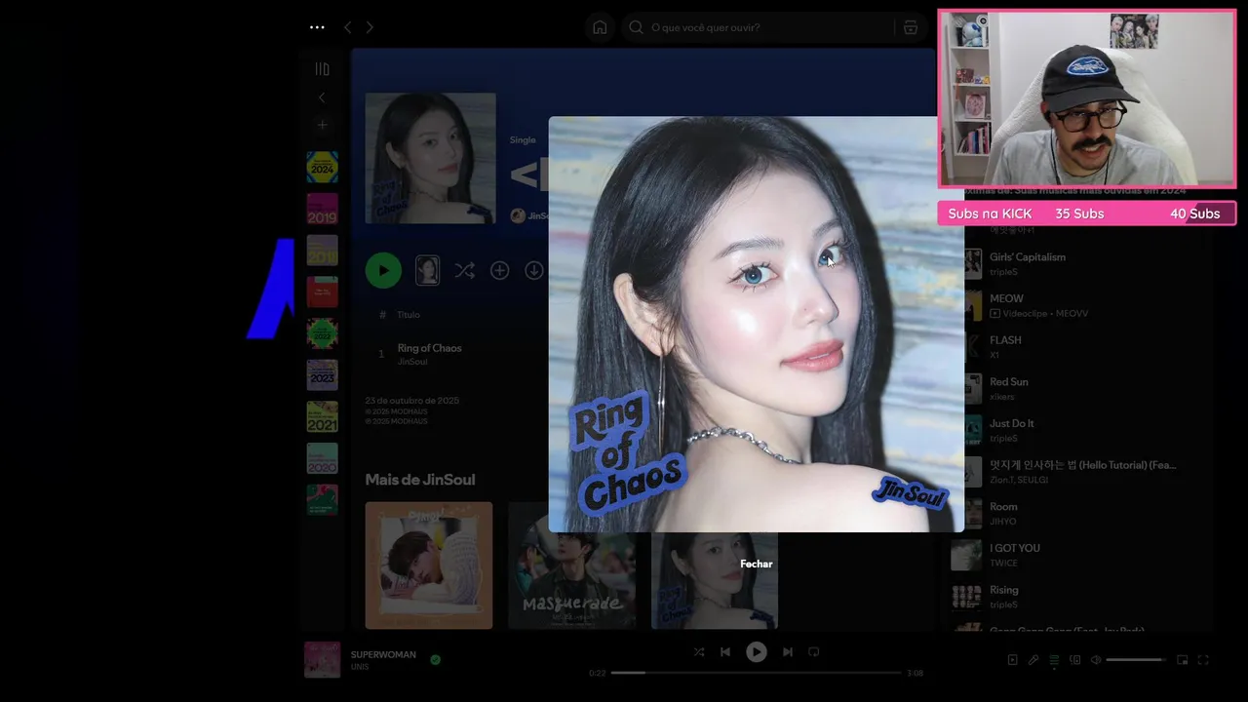This screenshot has height=702, width=1248.
Task: Go back with the left arrow
Action: (347, 27)
